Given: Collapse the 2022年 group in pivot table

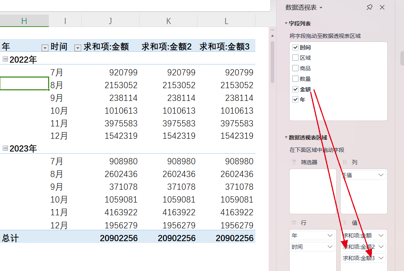Looking at the screenshot, I should pyautogui.click(x=5, y=59).
